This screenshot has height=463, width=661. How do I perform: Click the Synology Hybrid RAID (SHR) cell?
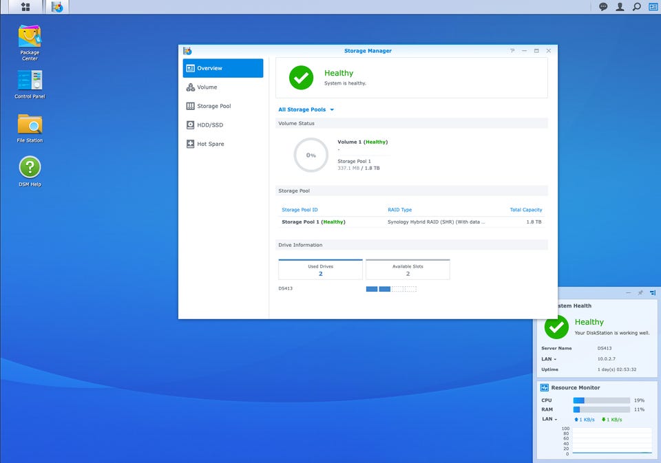pyautogui.click(x=436, y=222)
